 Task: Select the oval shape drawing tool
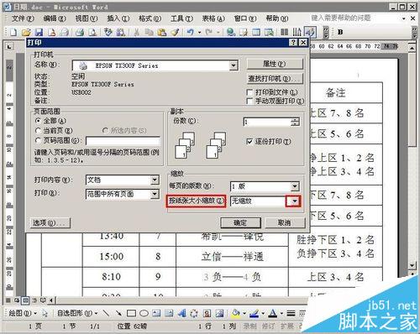144,313
